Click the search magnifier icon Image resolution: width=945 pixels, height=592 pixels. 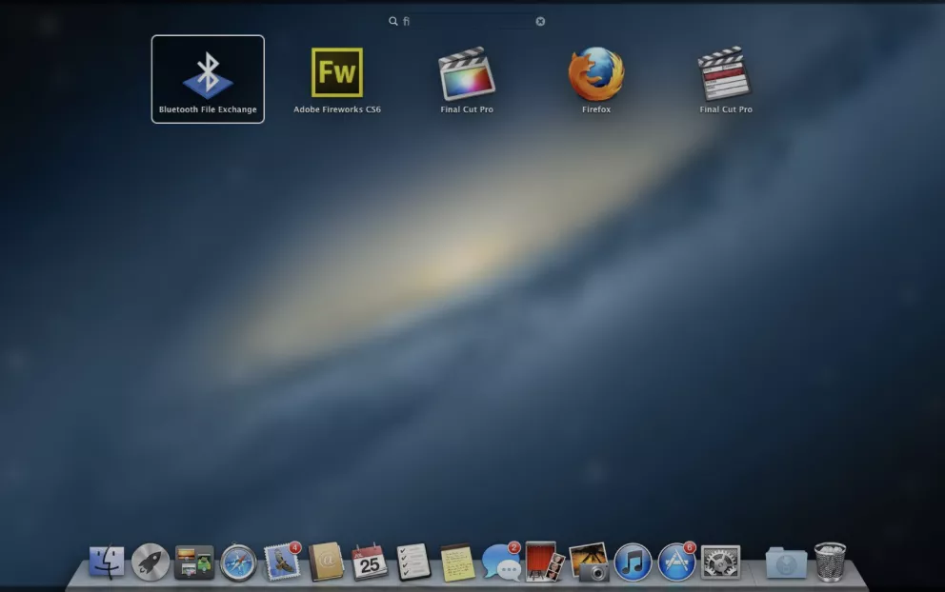click(x=392, y=21)
